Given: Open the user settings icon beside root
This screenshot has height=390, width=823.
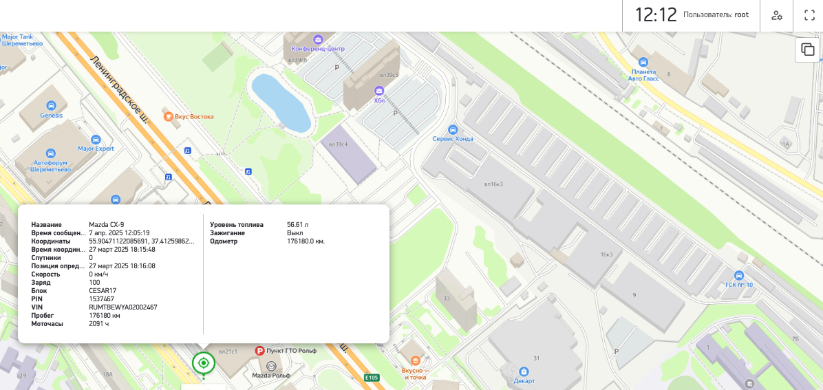Looking at the screenshot, I should coord(777,15).
